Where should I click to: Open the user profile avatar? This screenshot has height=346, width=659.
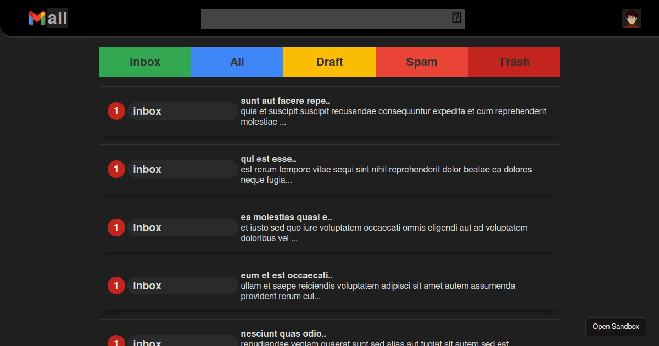pyautogui.click(x=632, y=18)
